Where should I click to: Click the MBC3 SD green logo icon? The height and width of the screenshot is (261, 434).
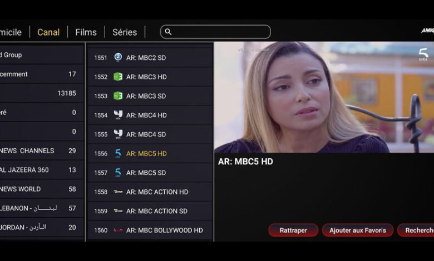point(118,96)
